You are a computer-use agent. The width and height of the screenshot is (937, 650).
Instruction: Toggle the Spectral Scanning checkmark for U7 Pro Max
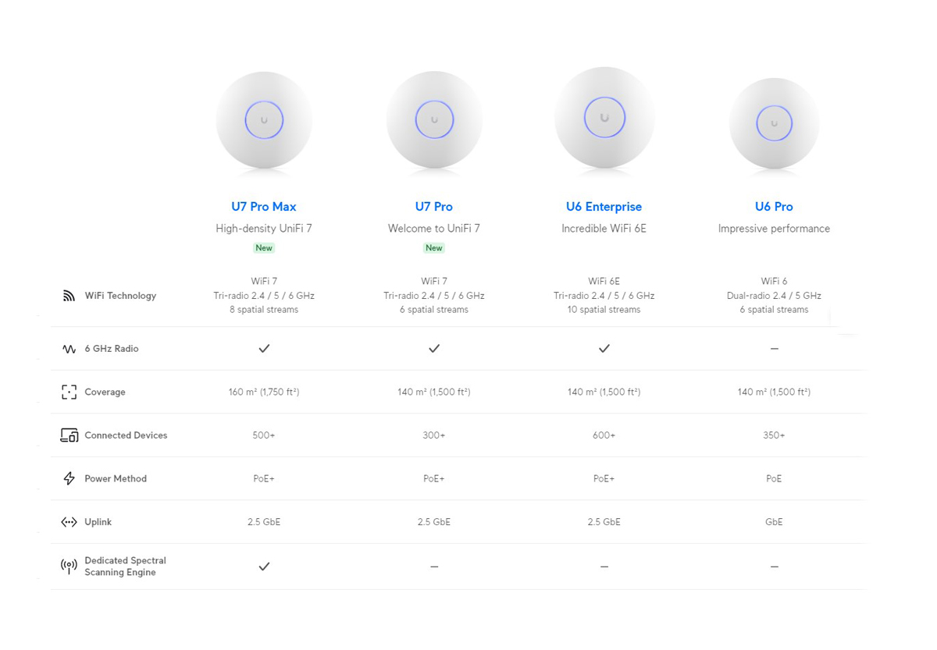264,566
